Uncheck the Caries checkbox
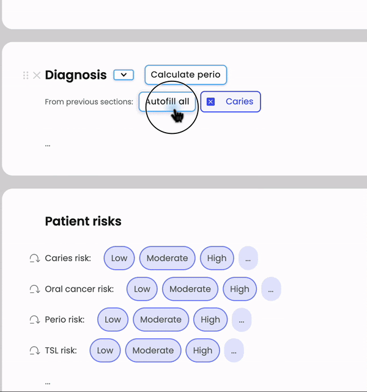This screenshot has height=392, width=367. [210, 102]
